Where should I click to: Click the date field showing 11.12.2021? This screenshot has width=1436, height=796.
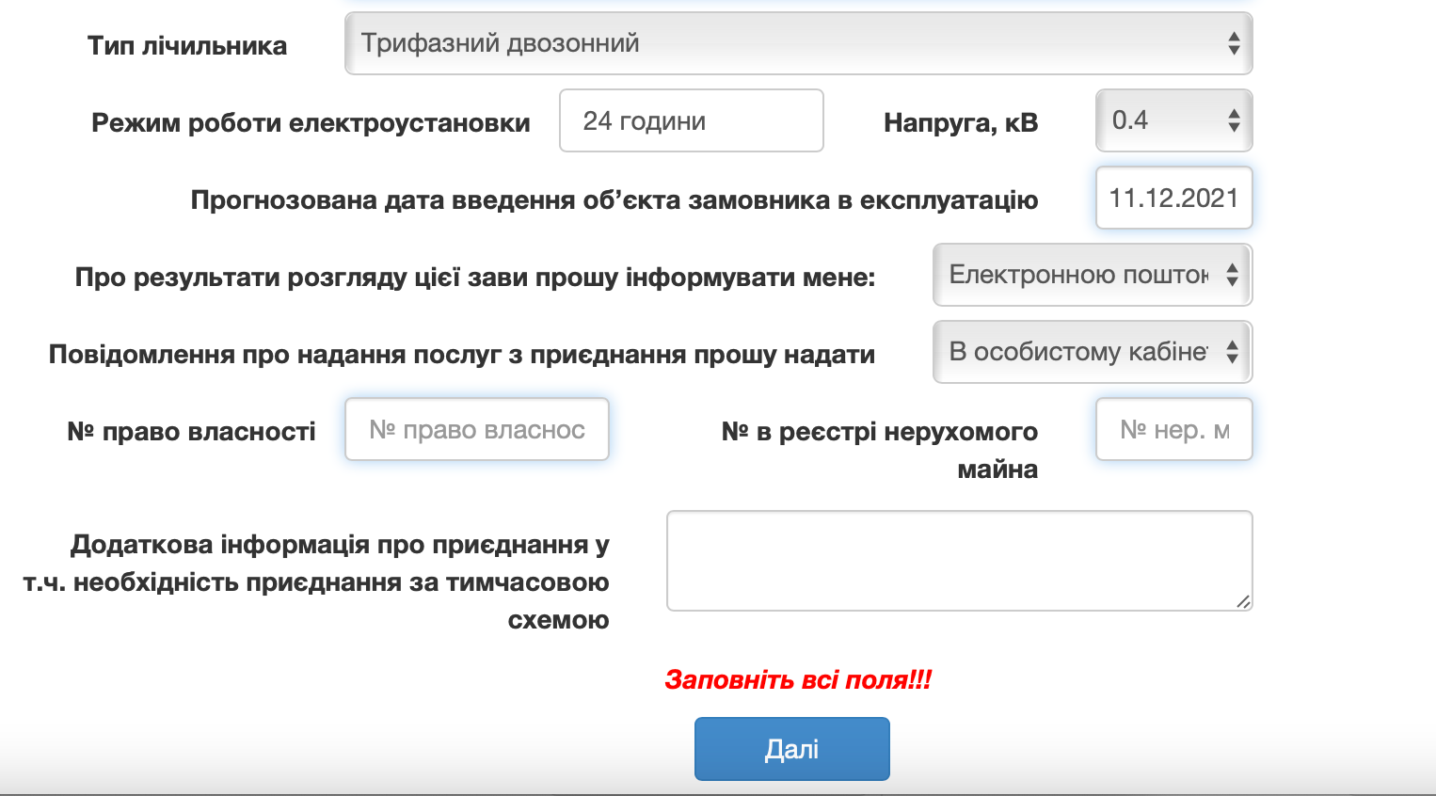click(1173, 198)
